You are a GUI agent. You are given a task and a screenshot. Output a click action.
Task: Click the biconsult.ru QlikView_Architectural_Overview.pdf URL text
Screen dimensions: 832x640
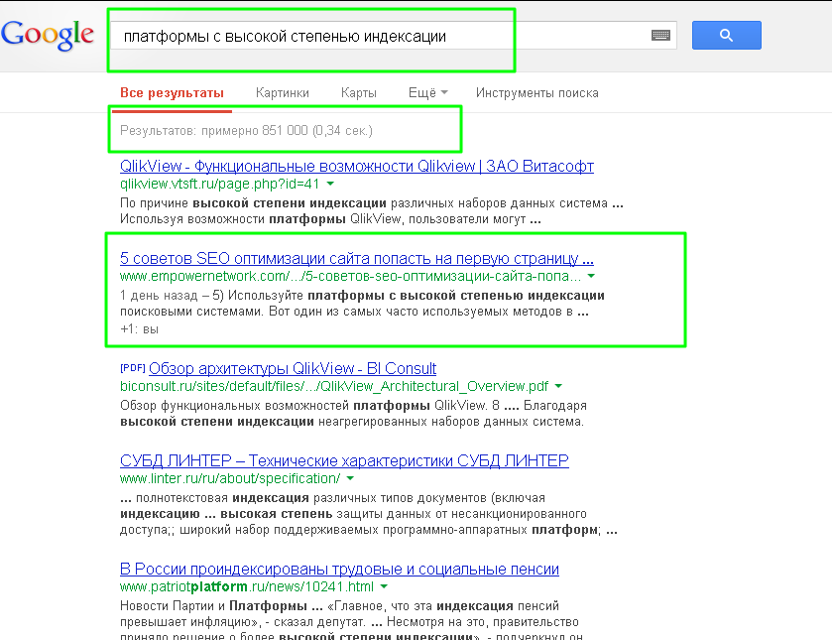pyautogui.click(x=334, y=386)
